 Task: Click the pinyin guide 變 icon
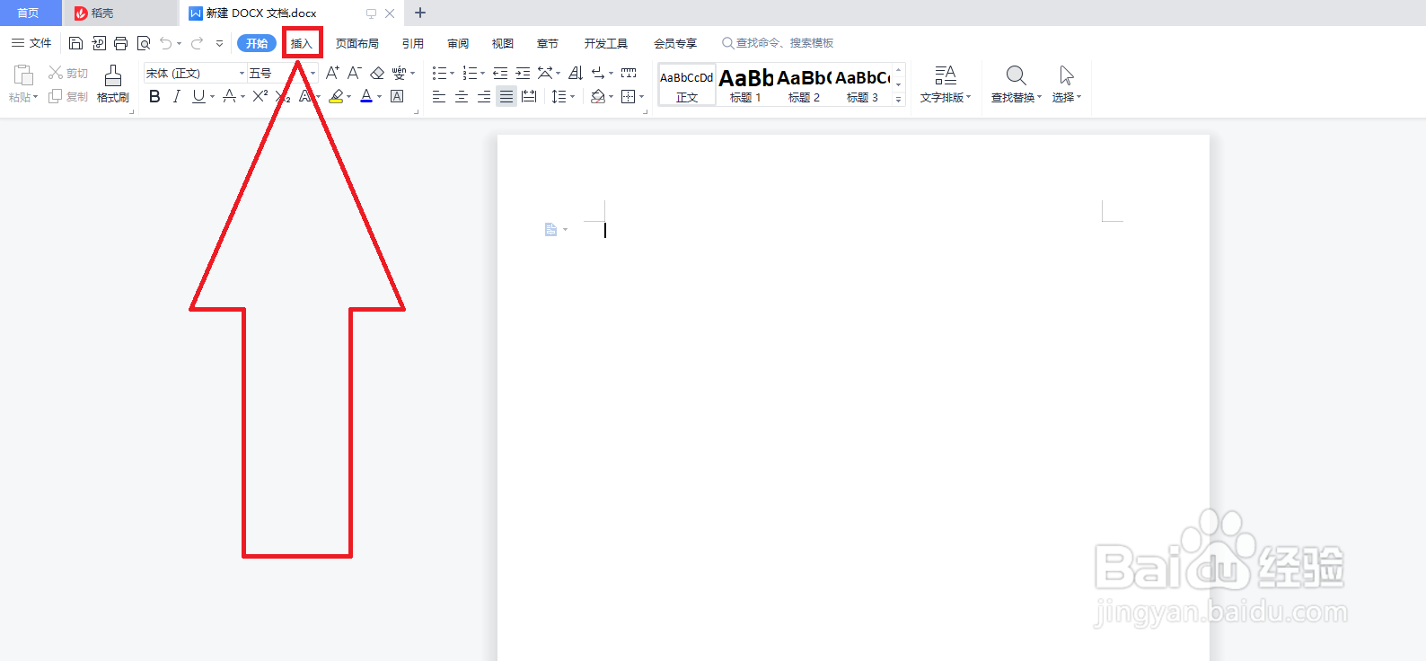[400, 73]
